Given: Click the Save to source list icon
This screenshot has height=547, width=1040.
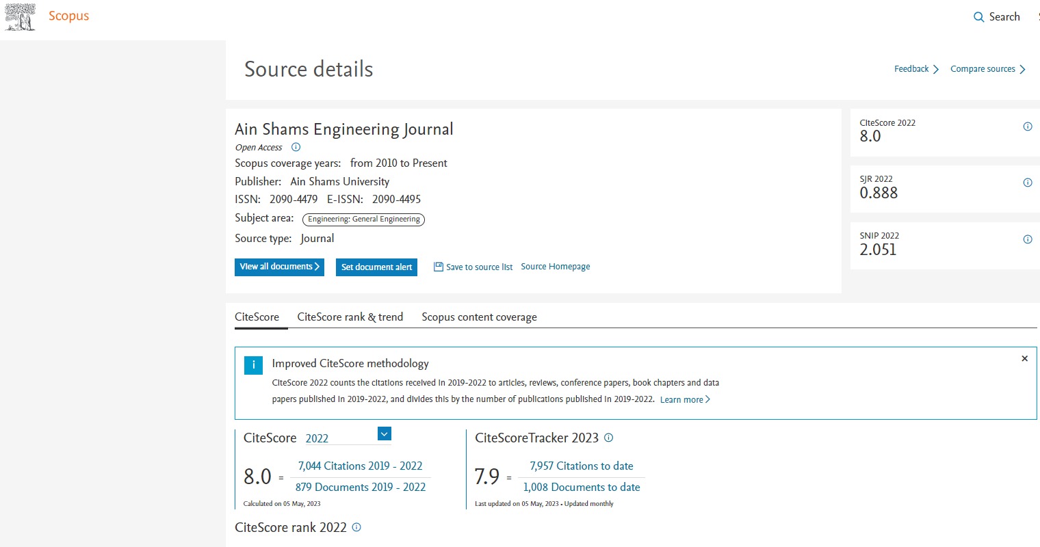Looking at the screenshot, I should click(439, 267).
